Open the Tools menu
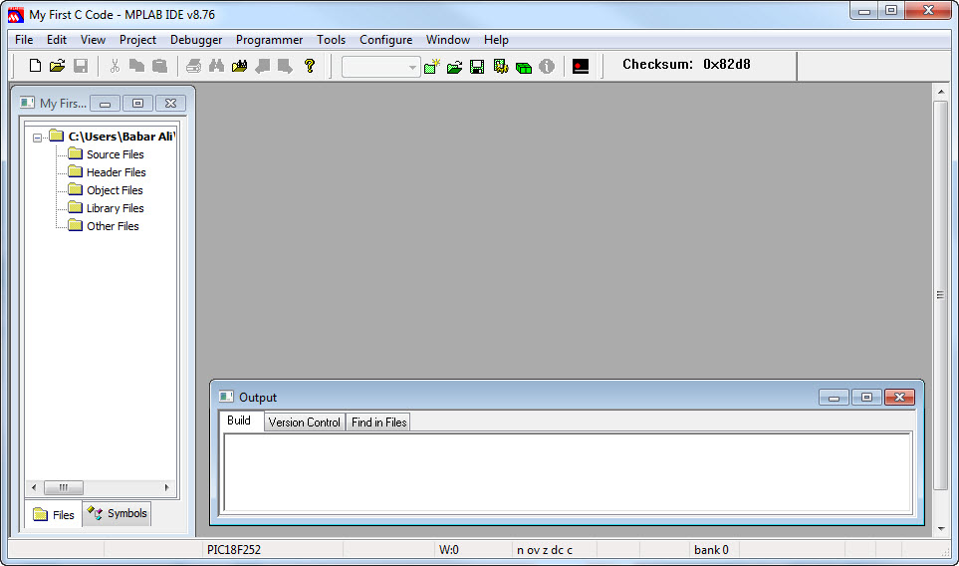 coord(331,40)
